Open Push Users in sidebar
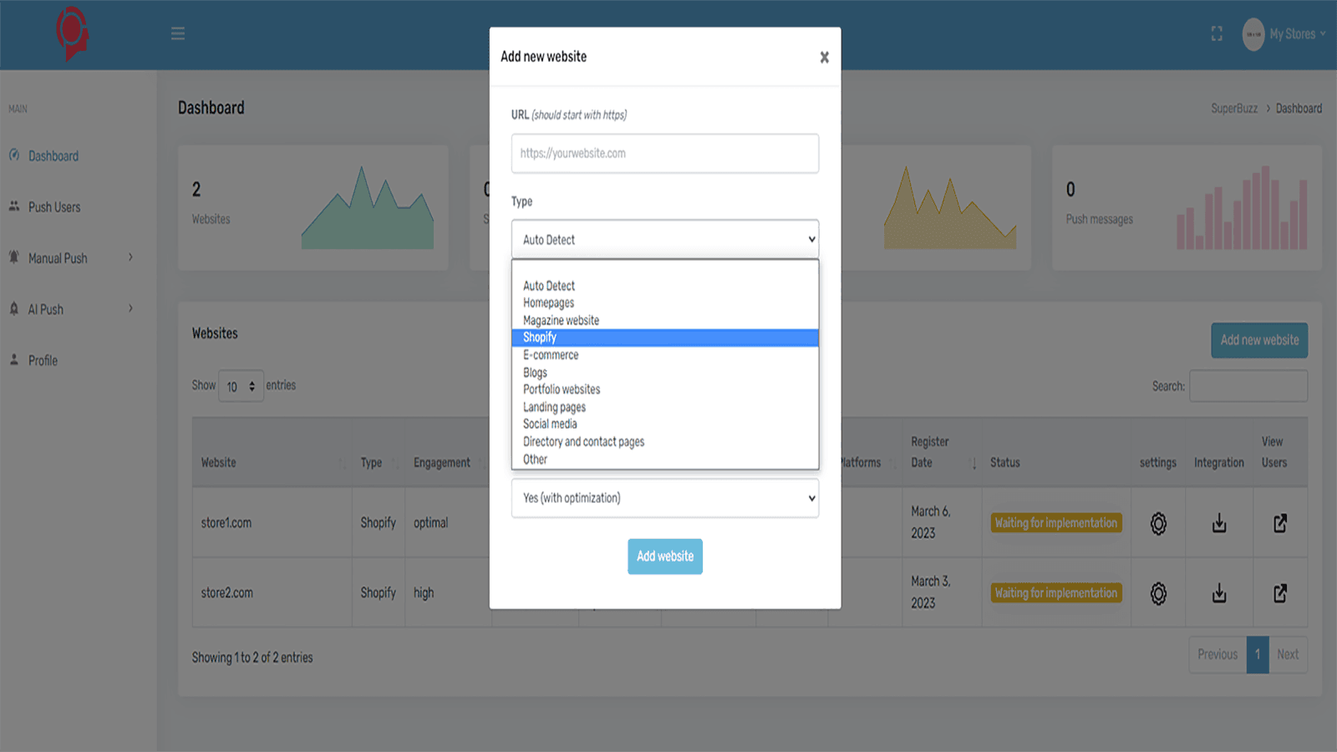Viewport: 1337px width, 752px height. click(54, 207)
